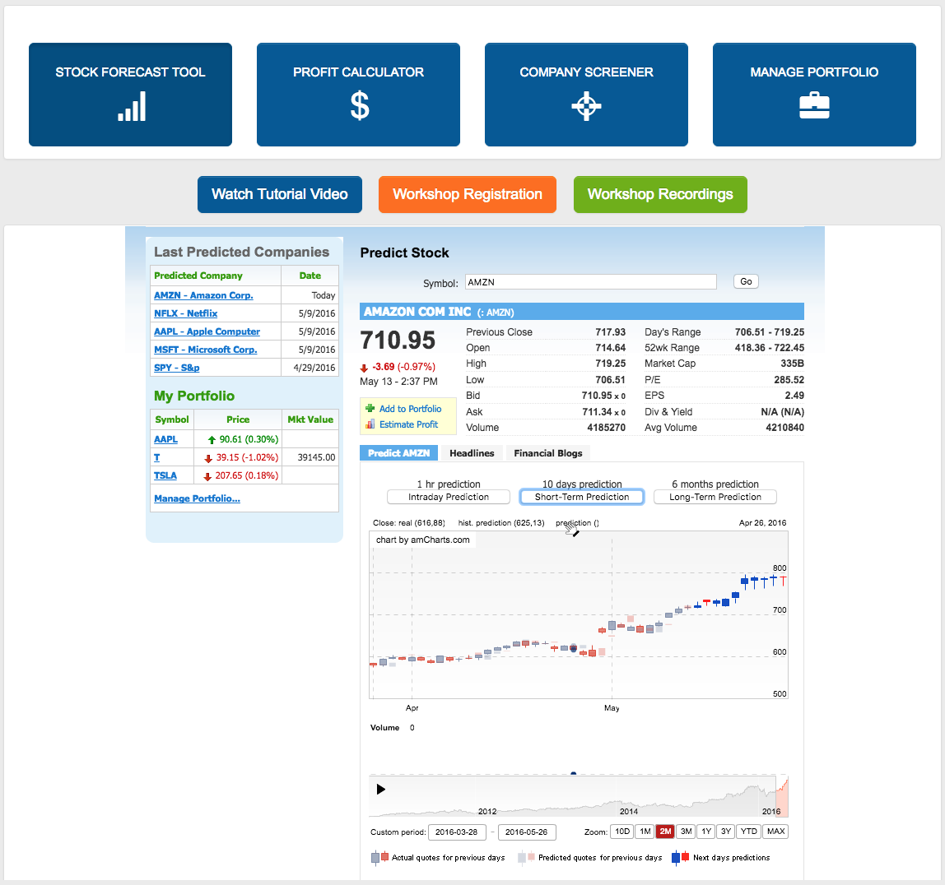Switch to the Predict AMZN tab

click(399, 452)
